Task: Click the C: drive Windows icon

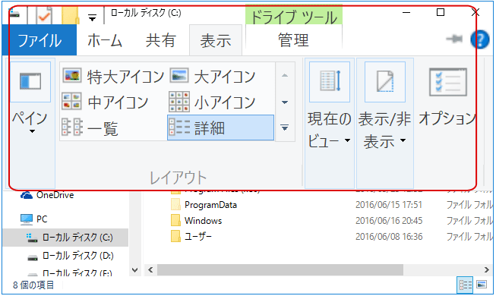Action: [32, 238]
